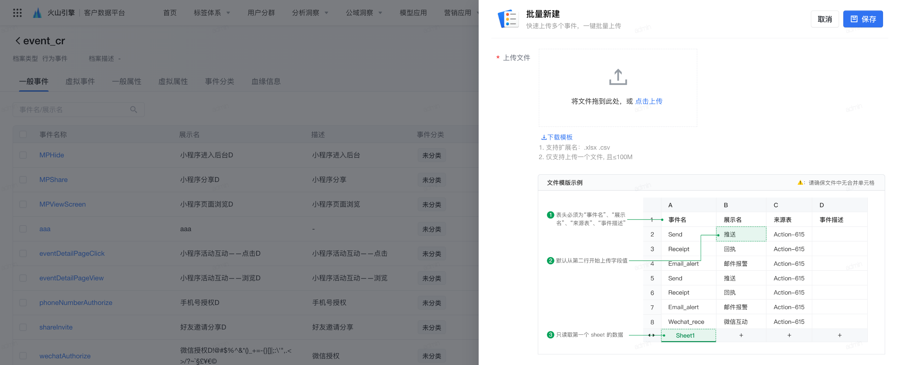Image resolution: width=901 pixels, height=365 pixels.
Task: Open the 首页 menu item
Action: [x=170, y=13]
